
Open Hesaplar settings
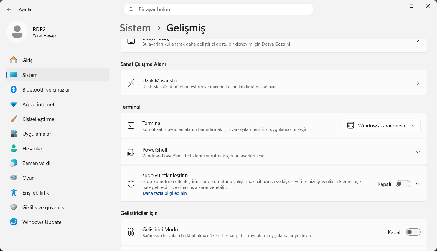coord(57,148)
